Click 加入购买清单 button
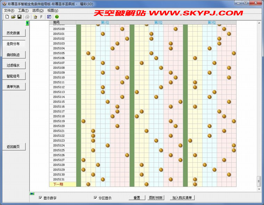264x205 pixels. (183, 198)
